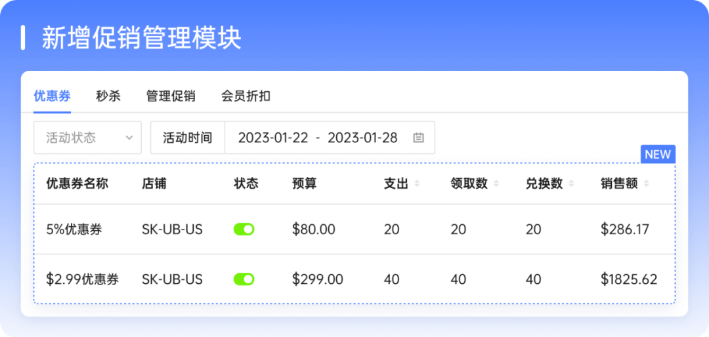Click the NEW badge above table

pyautogui.click(x=657, y=155)
